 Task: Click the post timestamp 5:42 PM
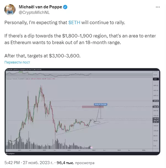[12, 163]
